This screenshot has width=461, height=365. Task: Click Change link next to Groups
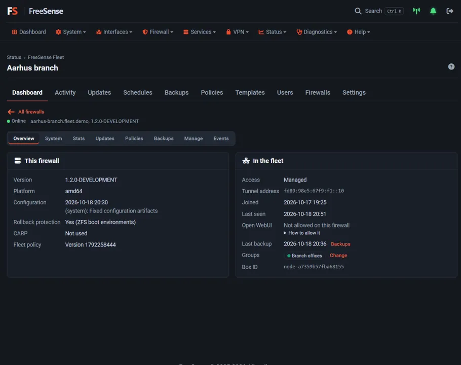point(338,255)
